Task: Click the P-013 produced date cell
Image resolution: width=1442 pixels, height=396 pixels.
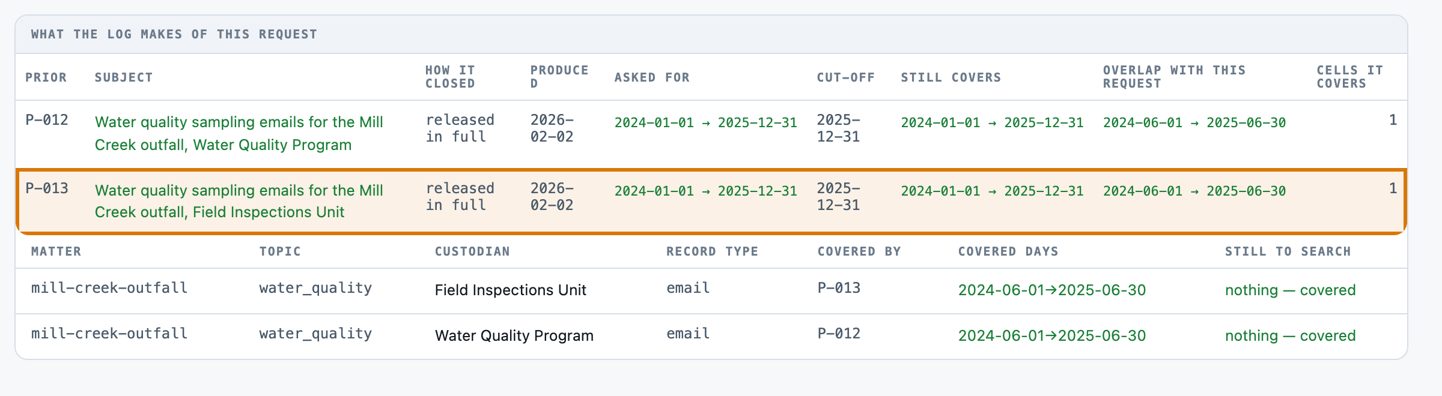Action: [552, 196]
